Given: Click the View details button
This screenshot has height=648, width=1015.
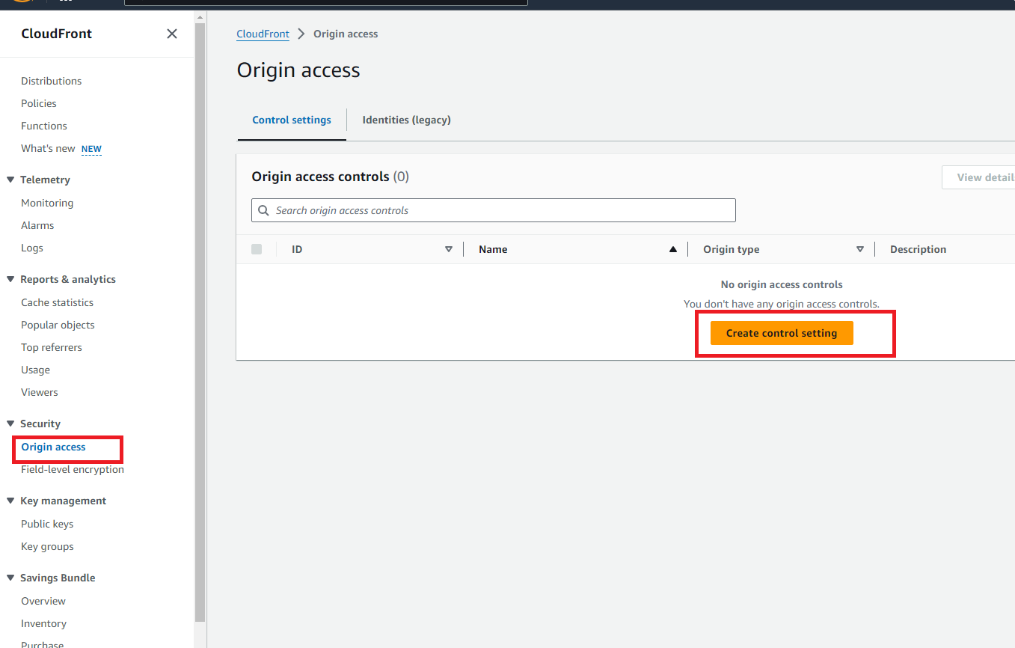Looking at the screenshot, I should click(x=978, y=177).
